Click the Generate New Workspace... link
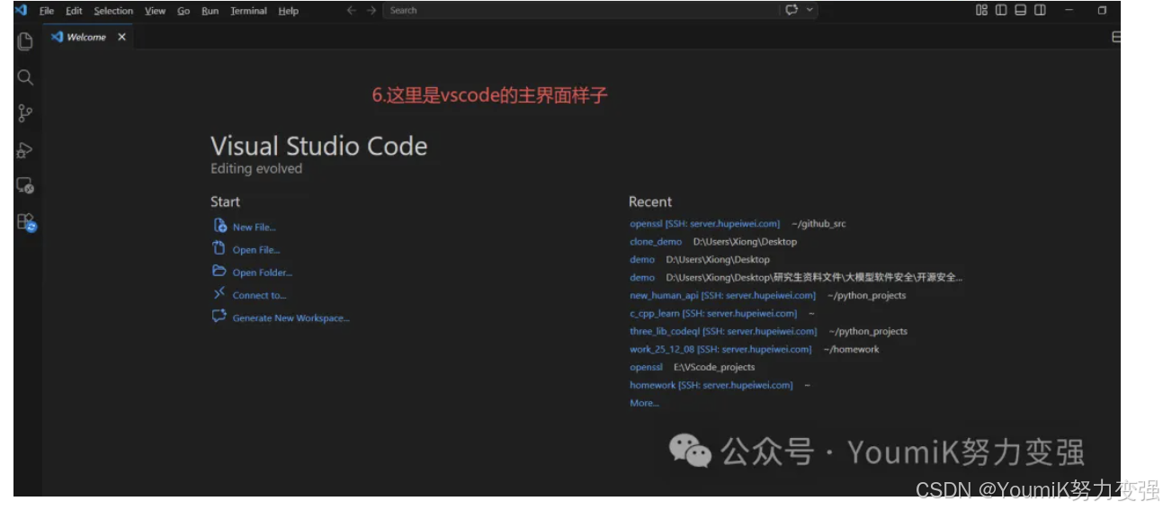 (x=291, y=318)
